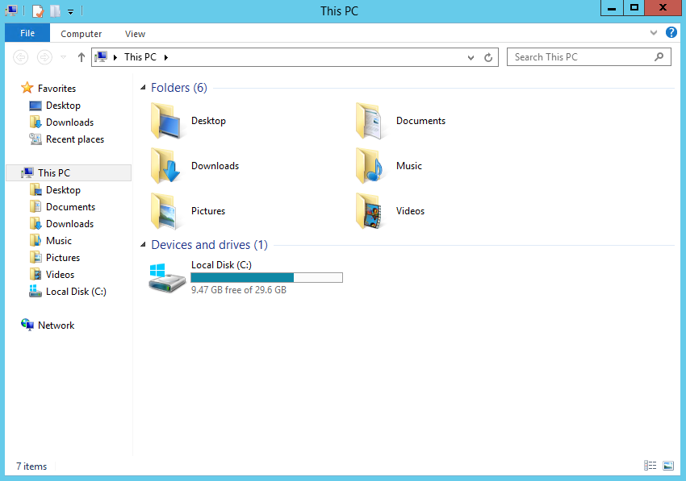Open the Downloads folder with blue arrow icon
686x481 pixels.
[165, 166]
